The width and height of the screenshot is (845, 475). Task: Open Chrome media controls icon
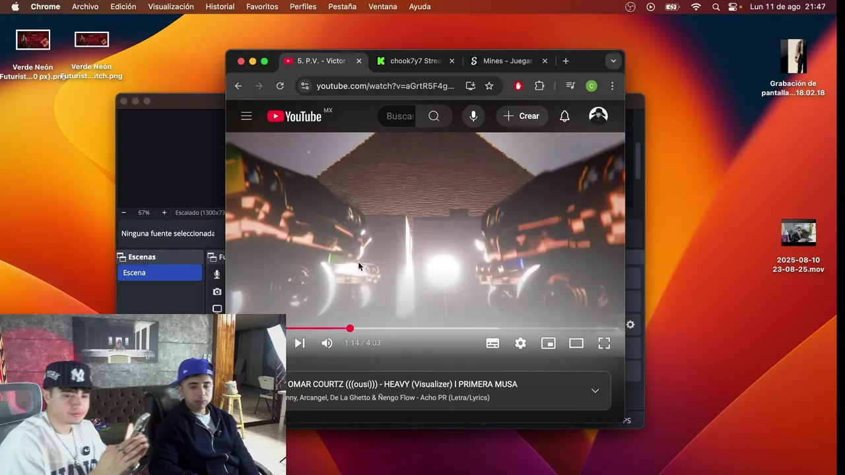[x=570, y=86]
